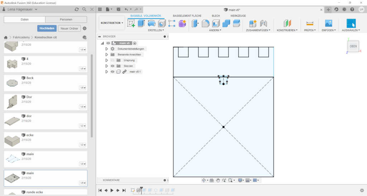The width and height of the screenshot is (367, 196).
Task: Select the Hole tool
Action: pyautogui.click(x=162, y=24)
